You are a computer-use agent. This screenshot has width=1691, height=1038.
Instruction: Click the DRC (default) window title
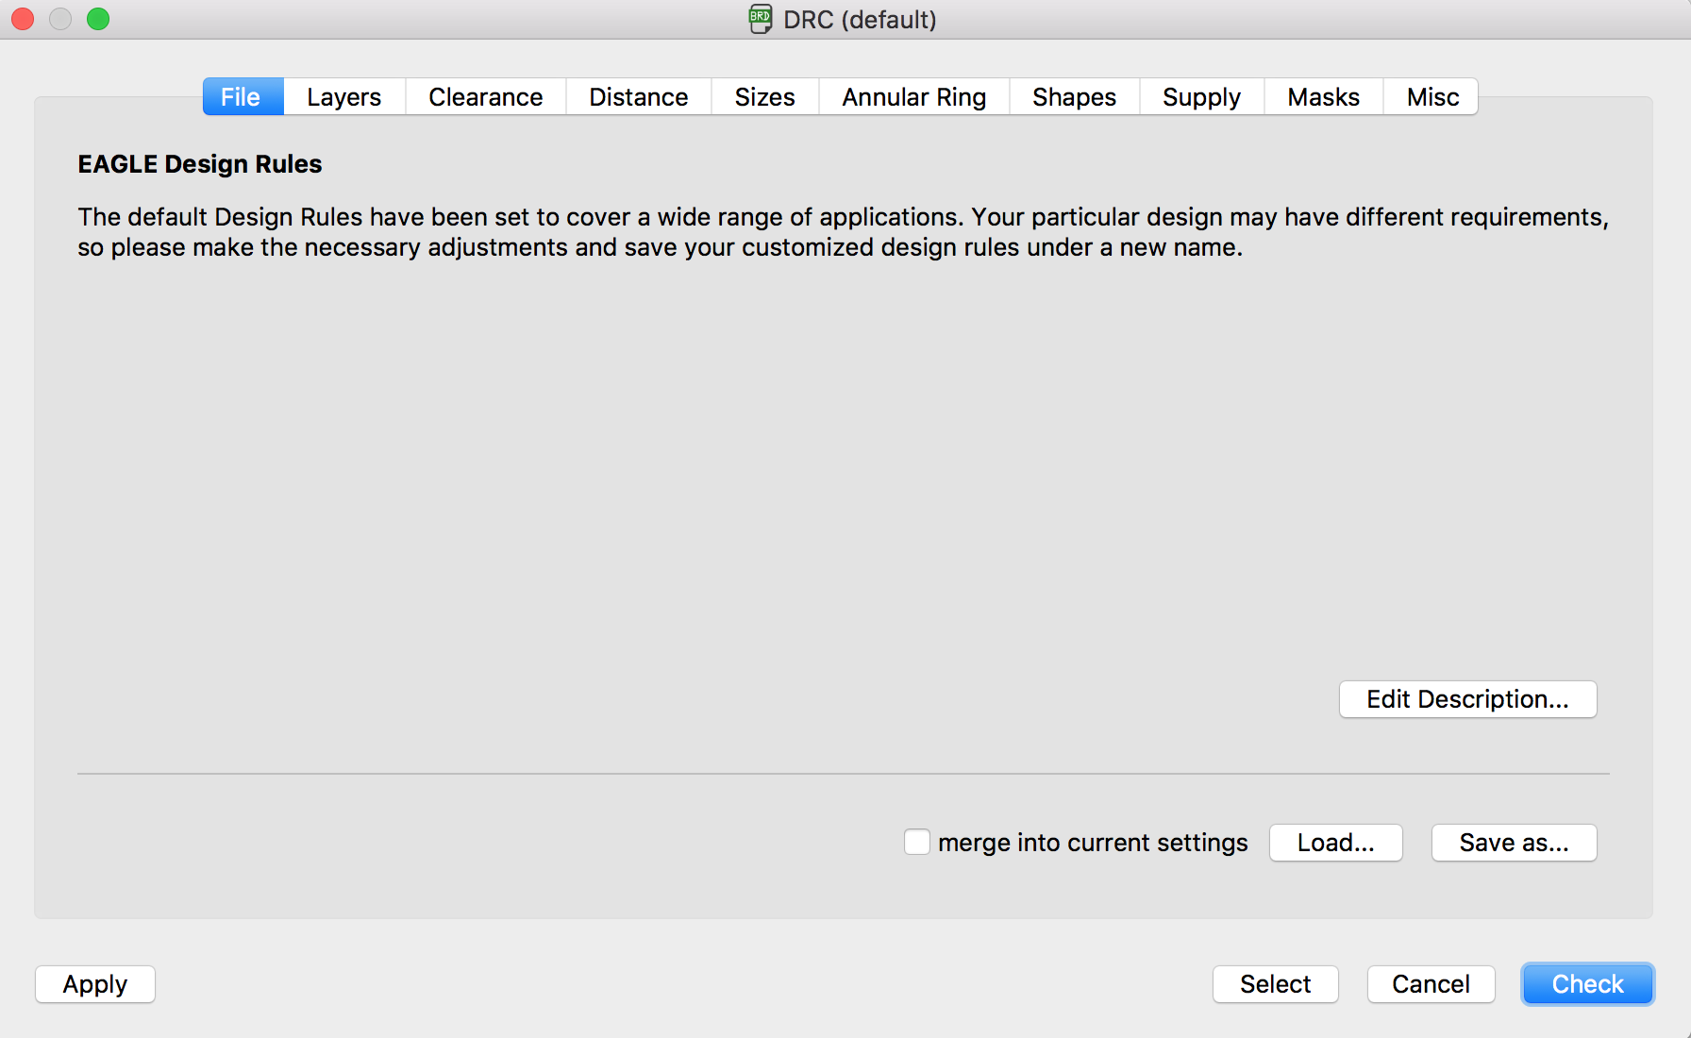(x=860, y=20)
